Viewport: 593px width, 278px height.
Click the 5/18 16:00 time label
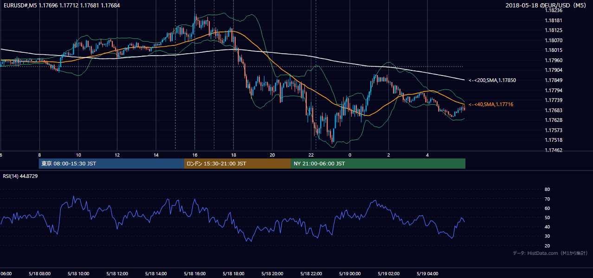[x=194, y=273]
